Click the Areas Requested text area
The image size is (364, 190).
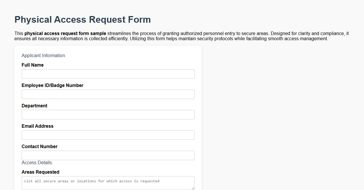coord(108,183)
